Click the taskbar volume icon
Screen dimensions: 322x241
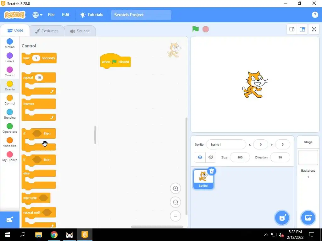coord(281,235)
